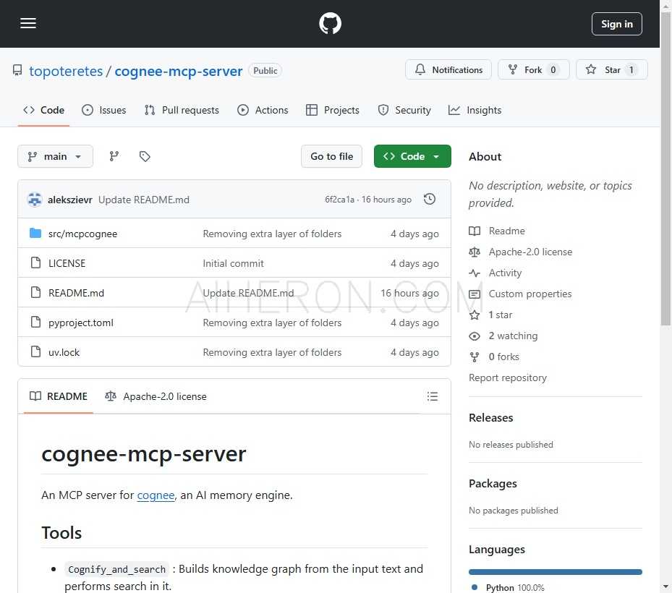Open commit message on src/mcpcognee row
This screenshot has height=593, width=672.
tap(272, 234)
